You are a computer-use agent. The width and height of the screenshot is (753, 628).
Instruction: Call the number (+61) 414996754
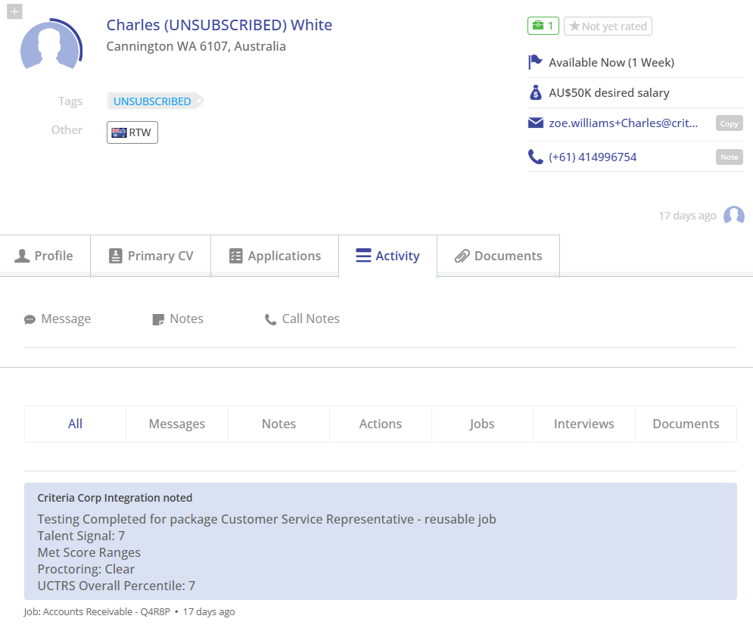[593, 157]
